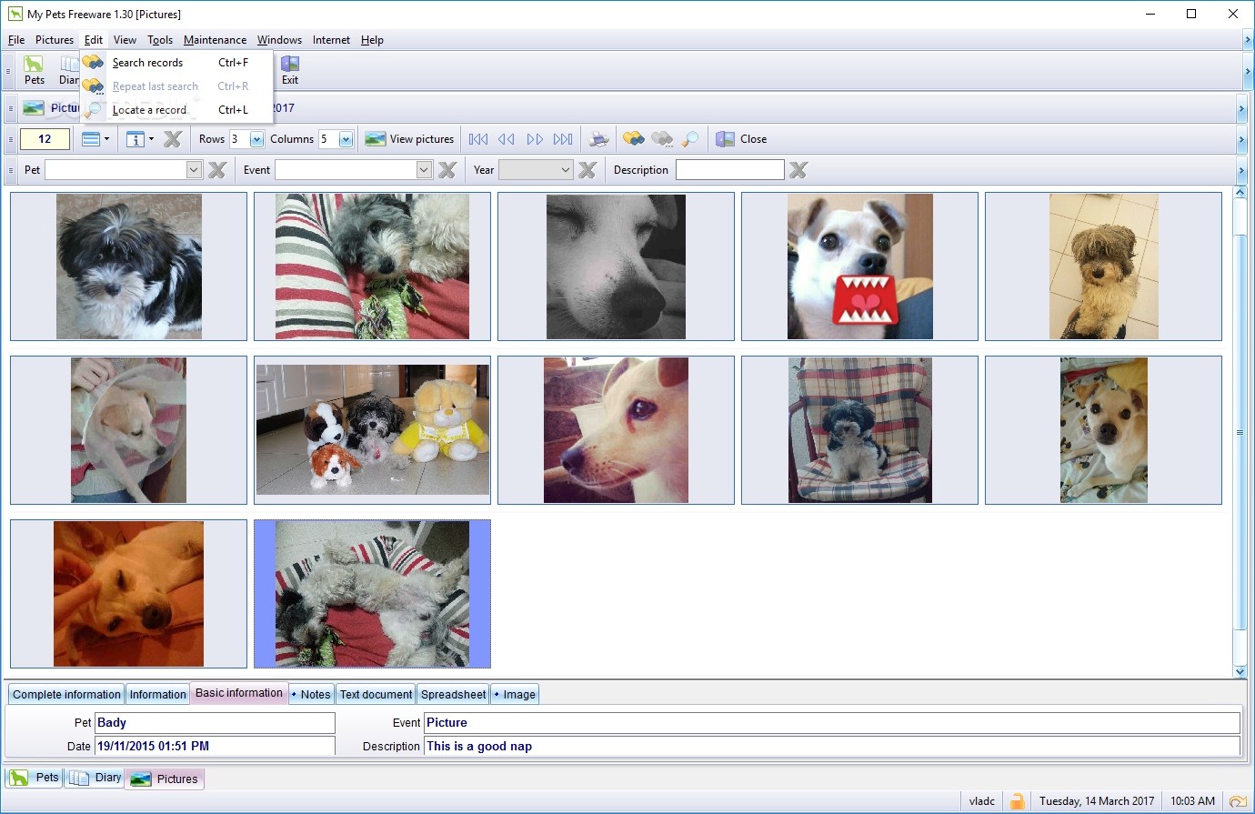Click the View pictures button

click(x=409, y=139)
